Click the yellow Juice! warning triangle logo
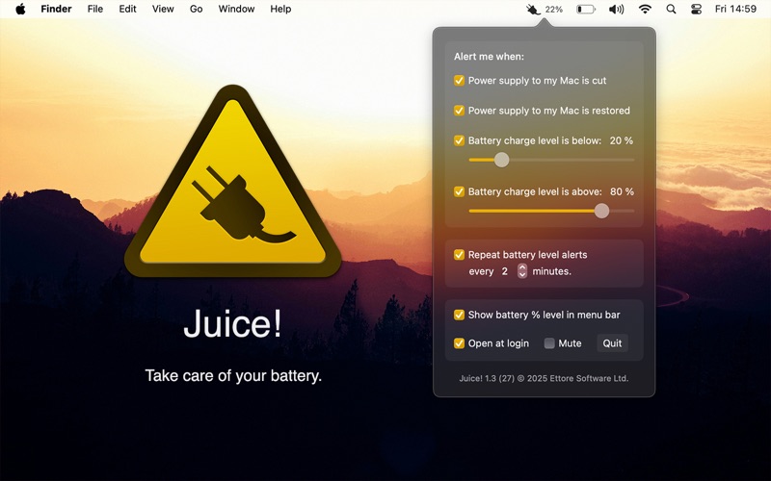The height and width of the screenshot is (481, 771). click(232, 181)
